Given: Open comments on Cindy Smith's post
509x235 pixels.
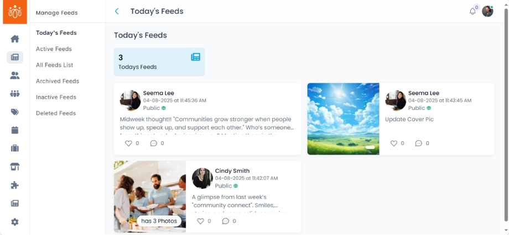Looking at the screenshot, I should pos(226,221).
